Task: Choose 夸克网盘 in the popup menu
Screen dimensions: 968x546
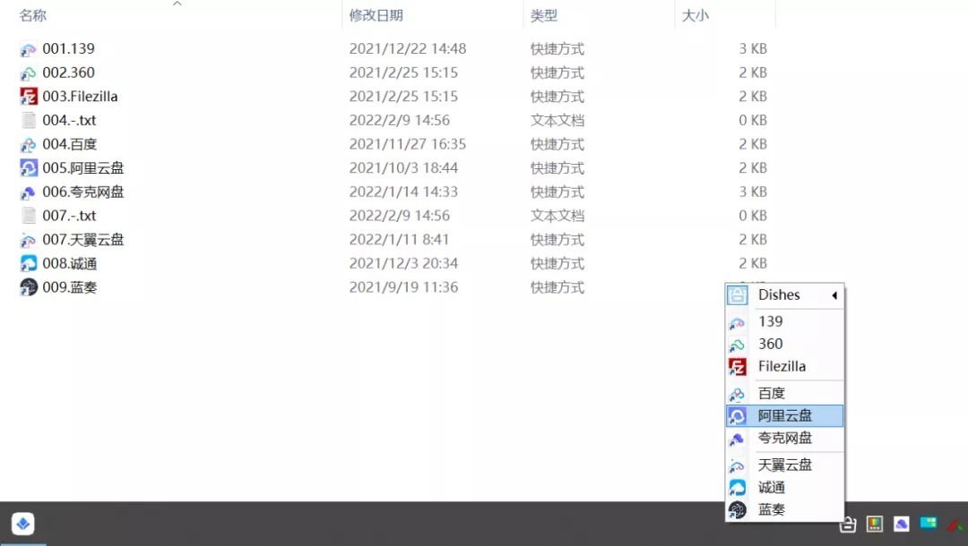Action: 784,439
